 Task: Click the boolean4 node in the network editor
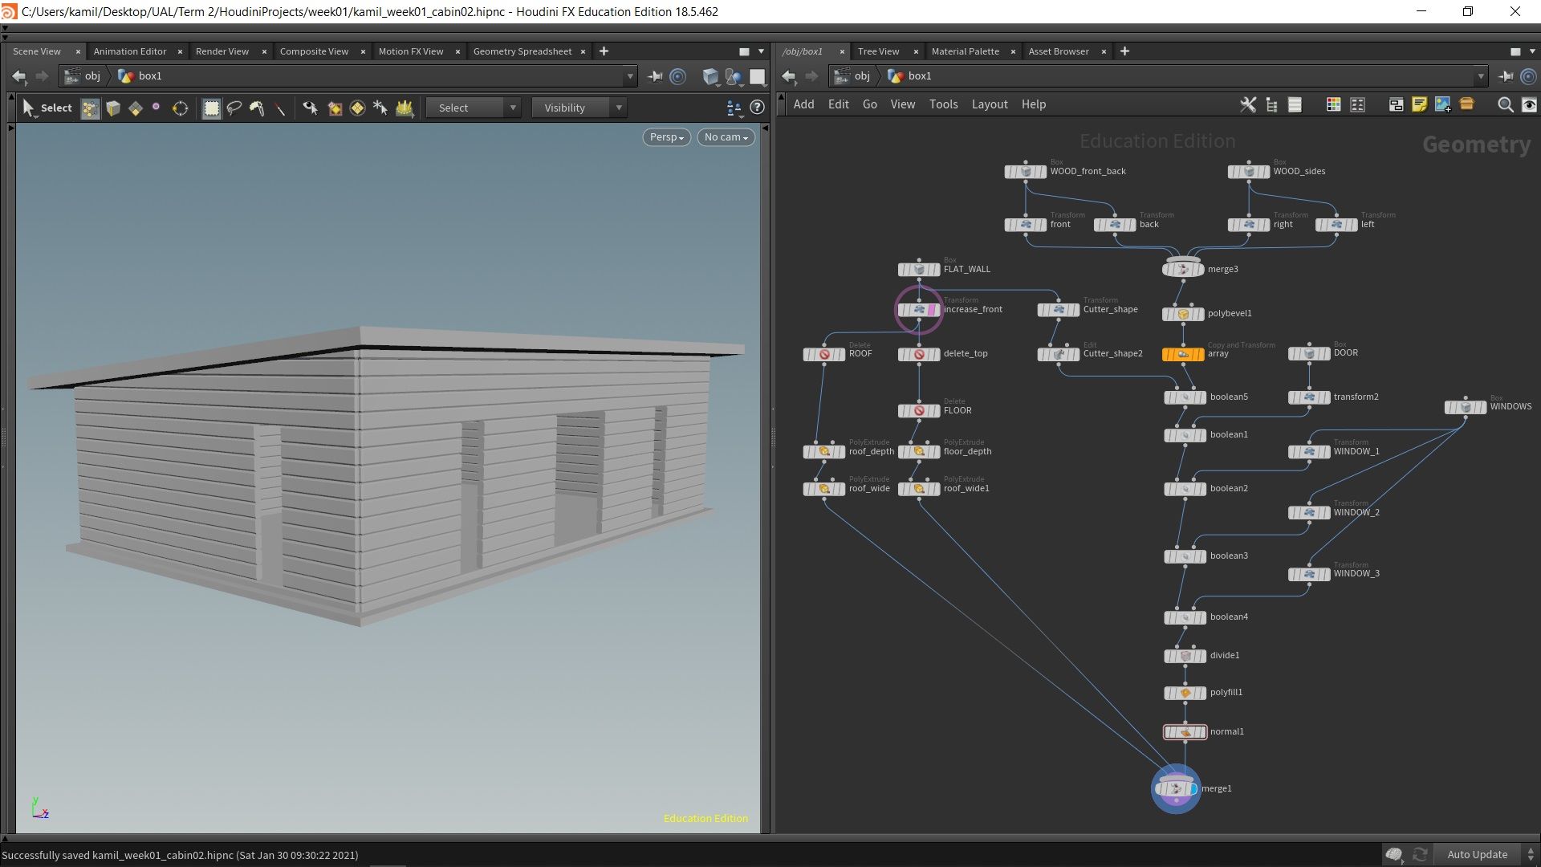1185,617
